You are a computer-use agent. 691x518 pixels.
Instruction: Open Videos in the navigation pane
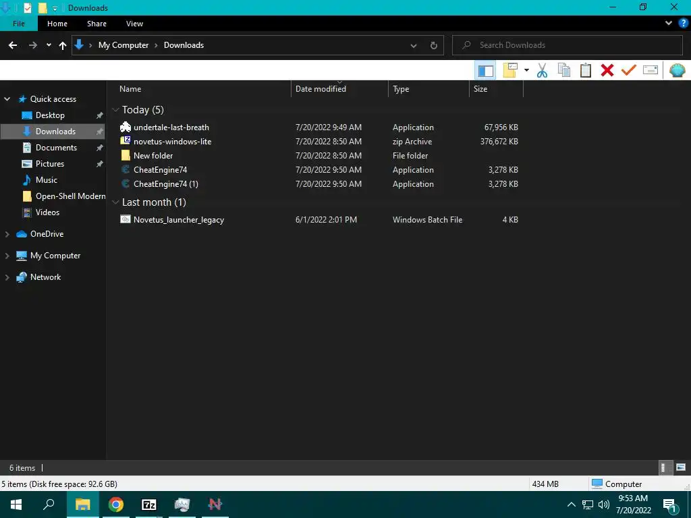coord(47,212)
